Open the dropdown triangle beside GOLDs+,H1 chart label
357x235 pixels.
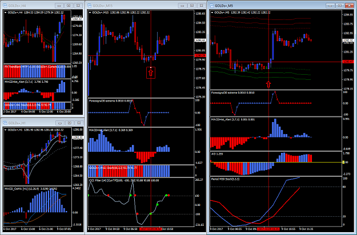coord(6,130)
